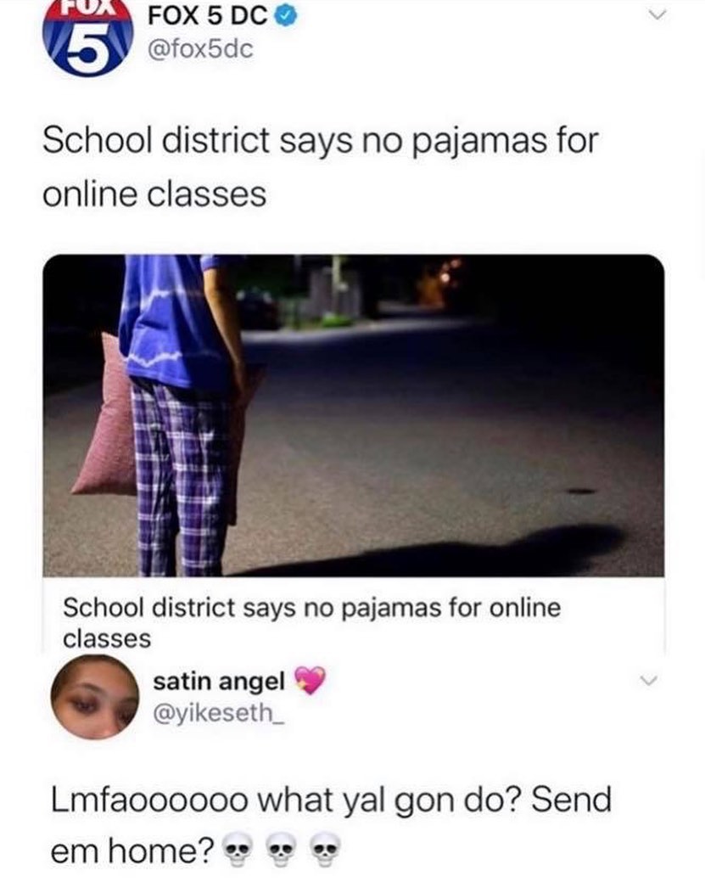Viewport: 705px width, 882px height.
Task: Click the sparkling heart emoji beside satin angel
Action: 310,680
